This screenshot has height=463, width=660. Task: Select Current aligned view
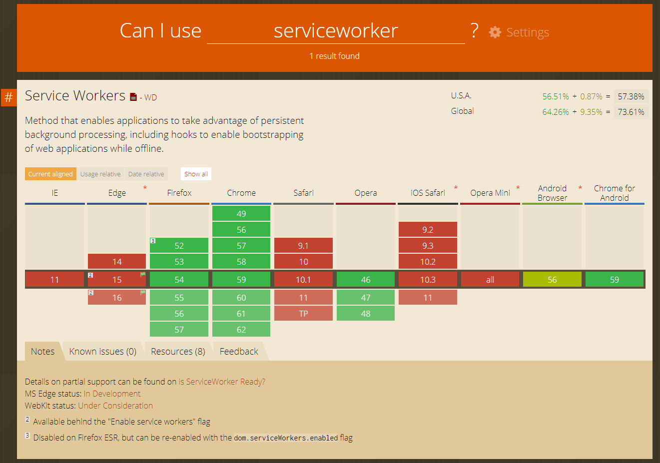[50, 174]
